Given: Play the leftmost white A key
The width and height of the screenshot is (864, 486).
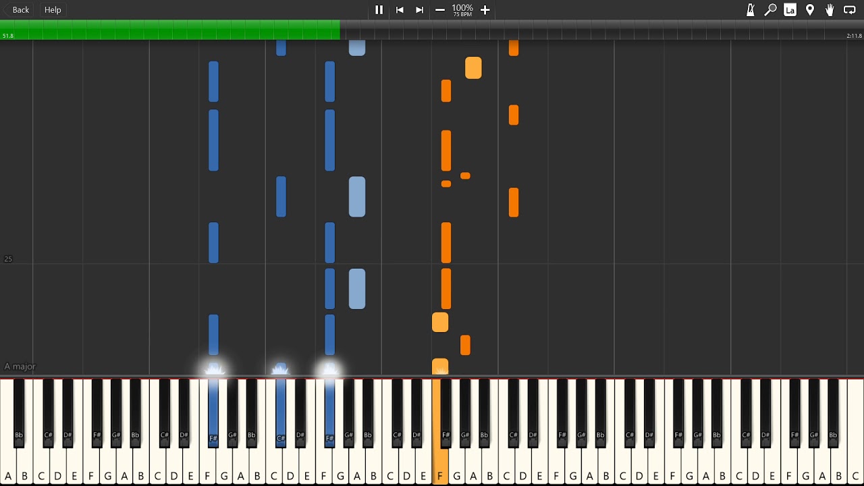Looking at the screenshot, I should tap(8, 466).
